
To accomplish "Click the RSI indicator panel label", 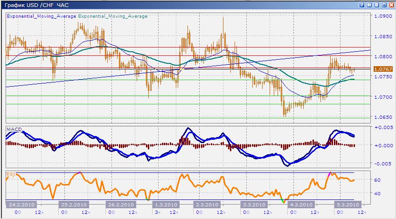I will (10, 173).
